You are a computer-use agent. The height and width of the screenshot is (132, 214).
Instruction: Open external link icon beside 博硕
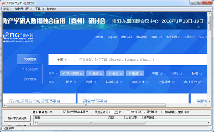point(101,74)
